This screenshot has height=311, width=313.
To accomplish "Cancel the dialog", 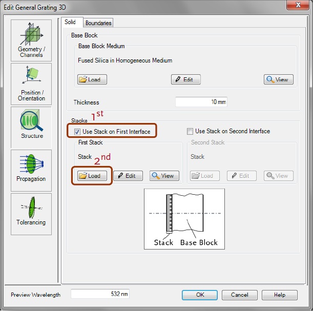I will pos(240,295).
